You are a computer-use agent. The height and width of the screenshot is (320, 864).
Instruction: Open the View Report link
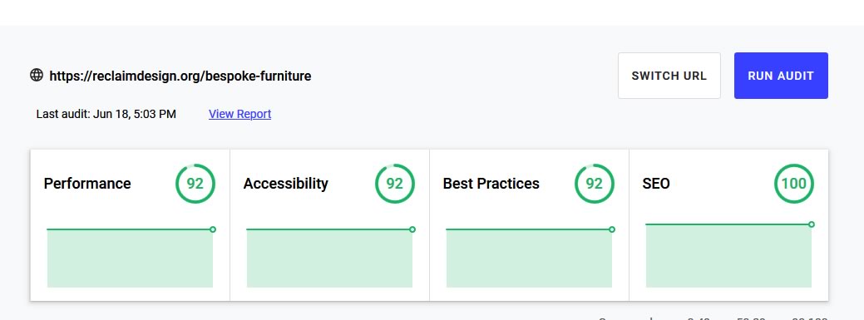(x=239, y=114)
